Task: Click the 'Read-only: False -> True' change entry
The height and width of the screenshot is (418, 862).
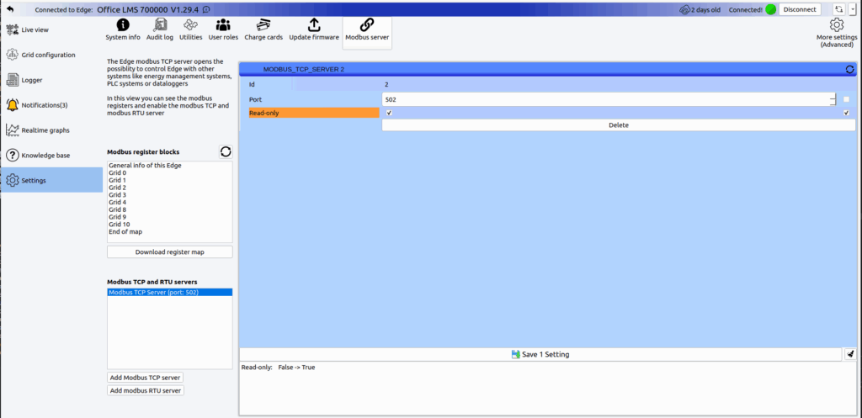Action: [x=278, y=367]
